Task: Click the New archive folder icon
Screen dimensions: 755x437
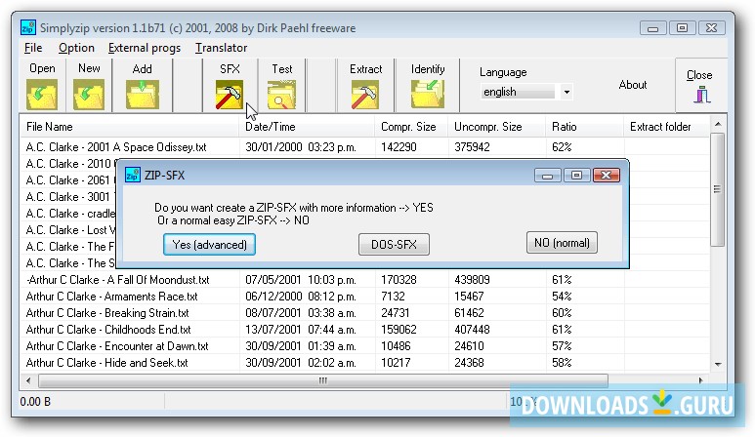Action: pyautogui.click(x=89, y=95)
